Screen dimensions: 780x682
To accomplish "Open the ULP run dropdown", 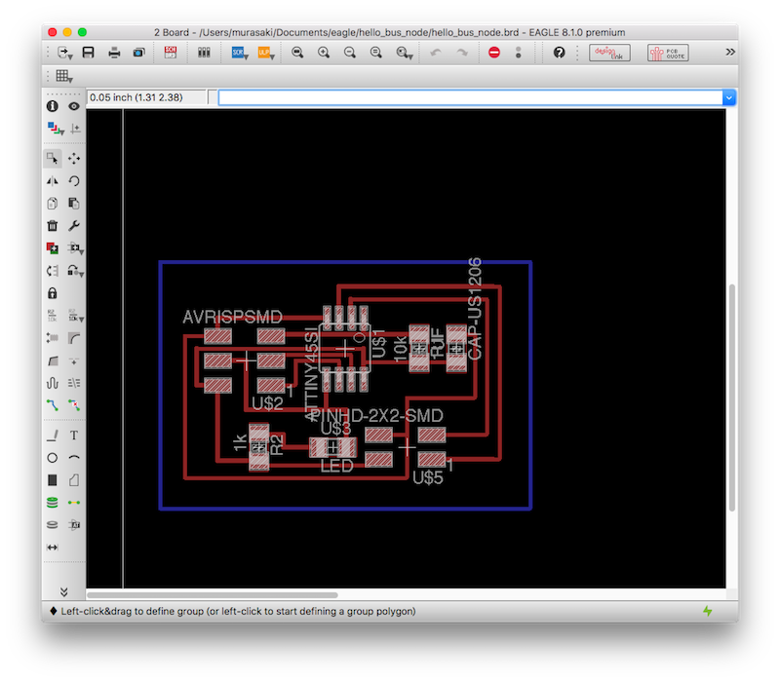I will pyautogui.click(x=266, y=53).
